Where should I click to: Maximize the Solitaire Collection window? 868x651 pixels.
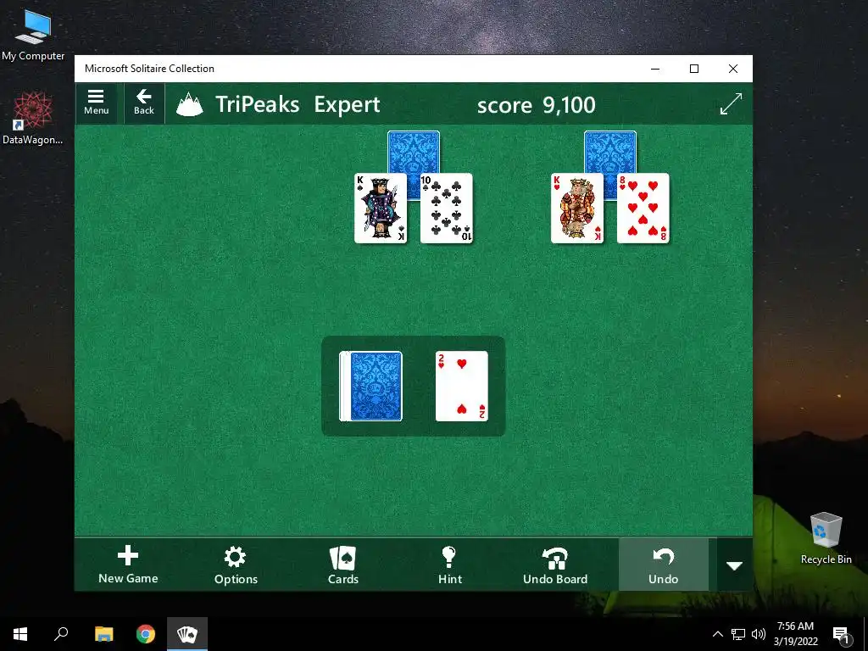click(694, 69)
